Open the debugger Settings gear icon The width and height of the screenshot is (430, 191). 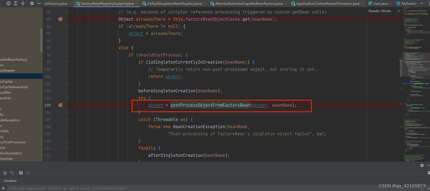click(32, 3)
